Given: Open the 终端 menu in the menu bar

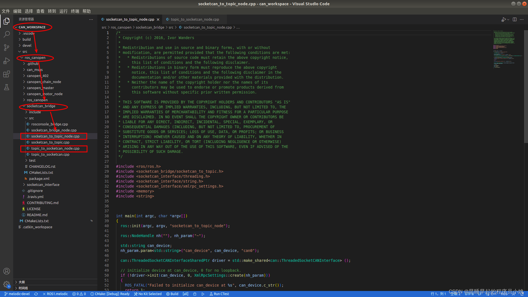Looking at the screenshot, I should pyautogui.click(x=75, y=11).
